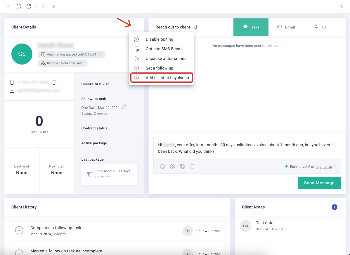The height and width of the screenshot is (255, 350).
Task: Switch to the Email tab
Action: point(286,27)
